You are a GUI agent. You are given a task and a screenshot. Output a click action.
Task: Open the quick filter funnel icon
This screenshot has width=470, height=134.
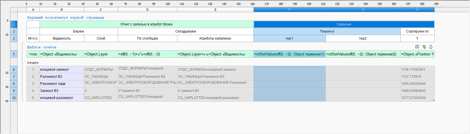click(424, 47)
